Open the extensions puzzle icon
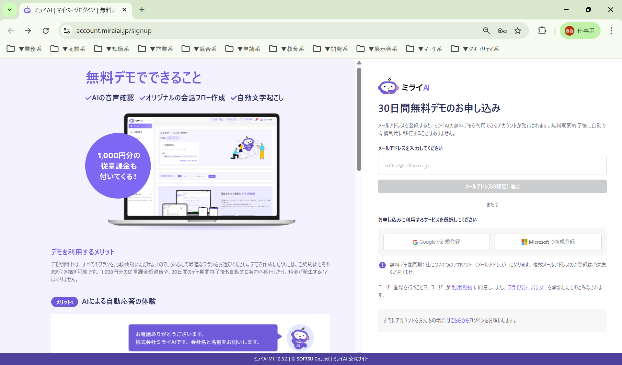 542,31
